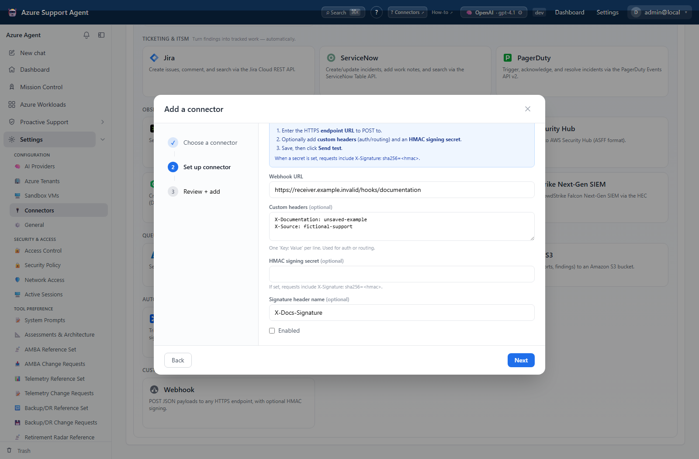Click the Azure Support Agent logo
The height and width of the screenshot is (459, 699).
[13, 12]
